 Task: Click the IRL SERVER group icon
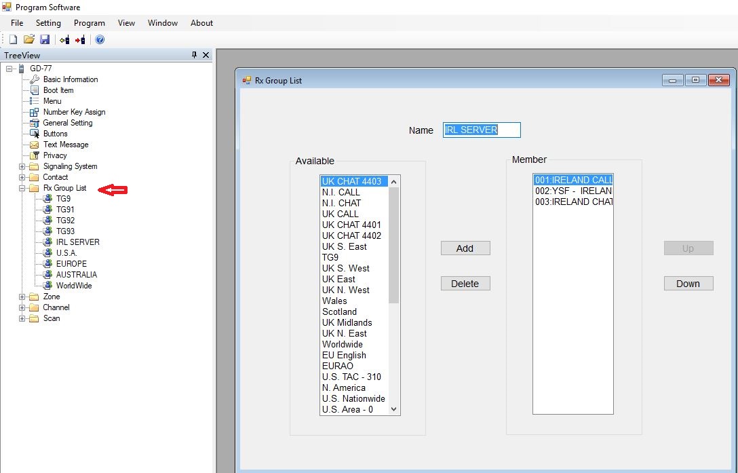pos(47,242)
